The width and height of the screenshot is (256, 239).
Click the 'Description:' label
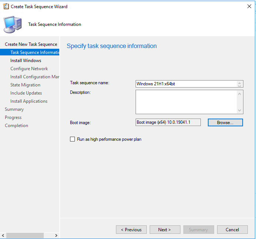tap(80, 92)
